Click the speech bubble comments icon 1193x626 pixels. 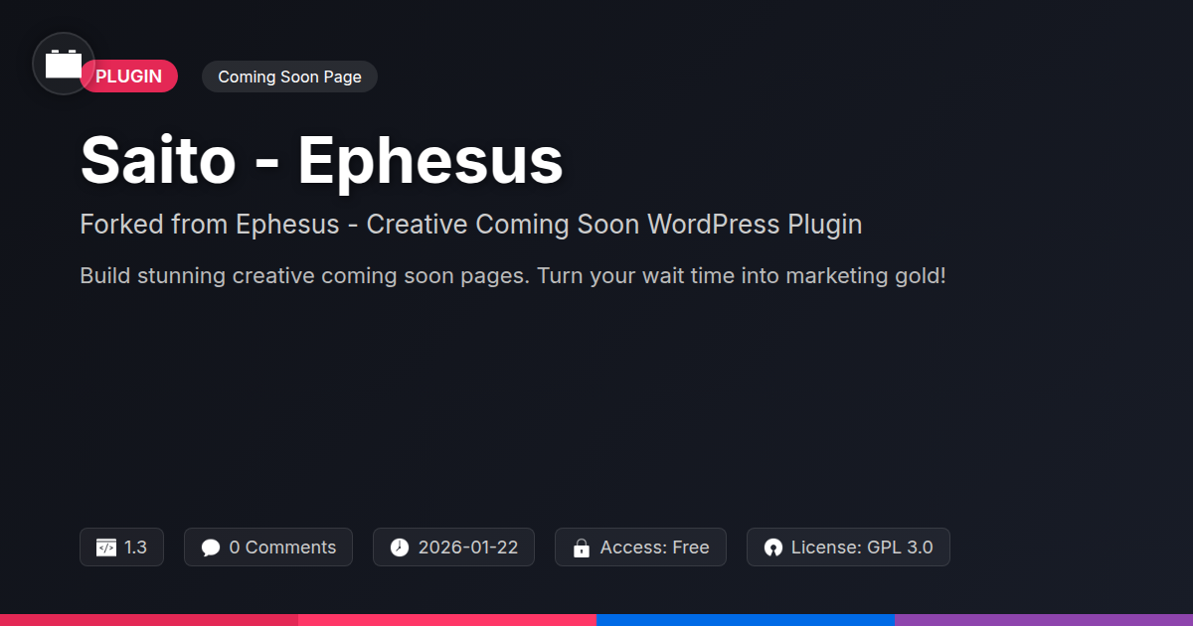pyautogui.click(x=211, y=548)
